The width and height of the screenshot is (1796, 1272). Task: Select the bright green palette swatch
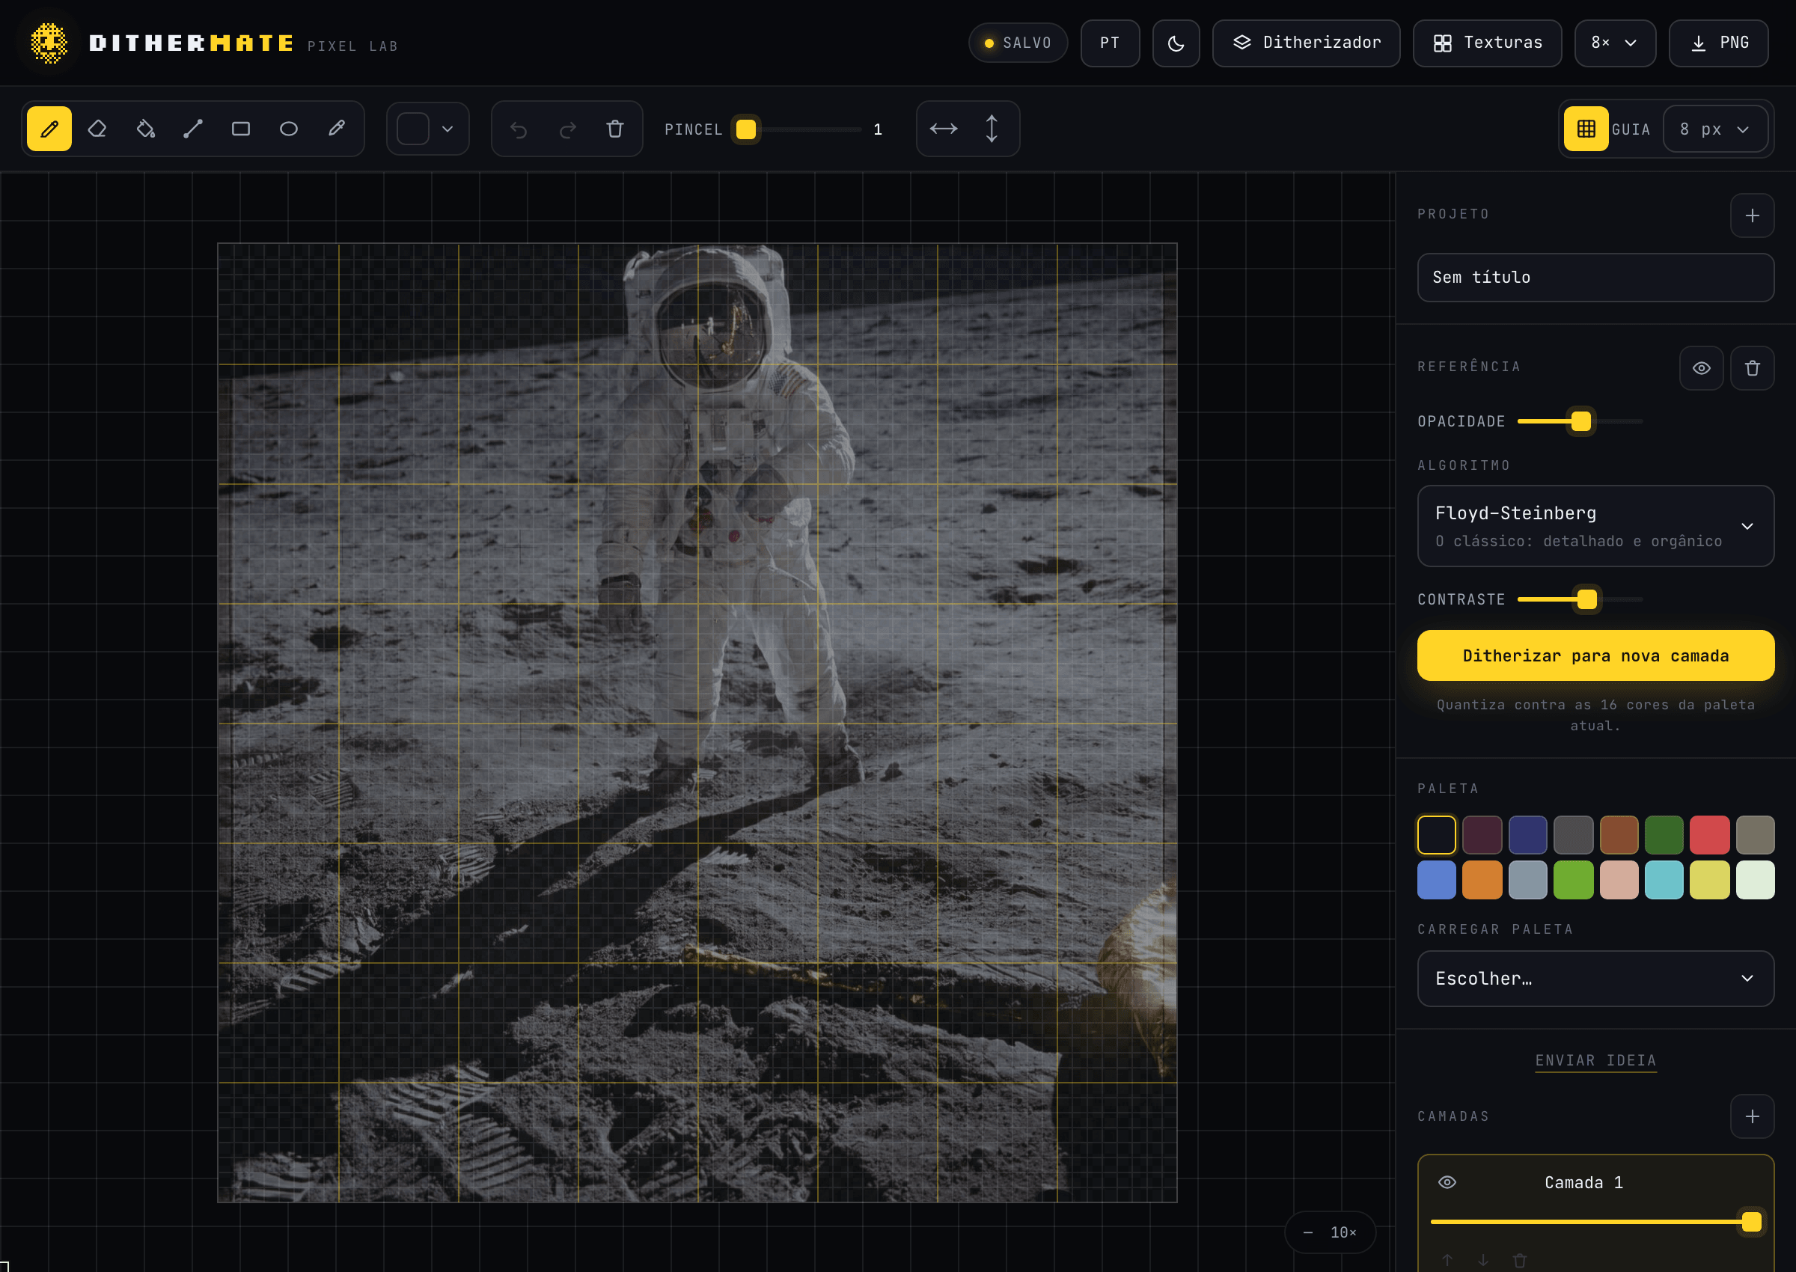click(x=1573, y=881)
